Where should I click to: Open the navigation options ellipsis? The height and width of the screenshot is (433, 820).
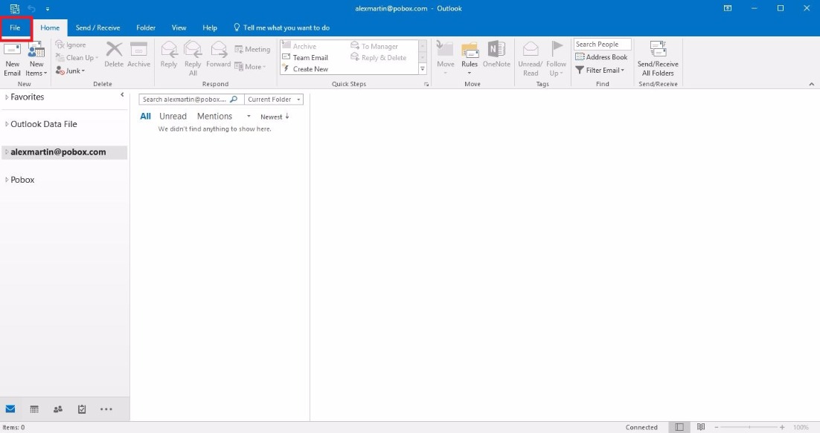(x=106, y=409)
